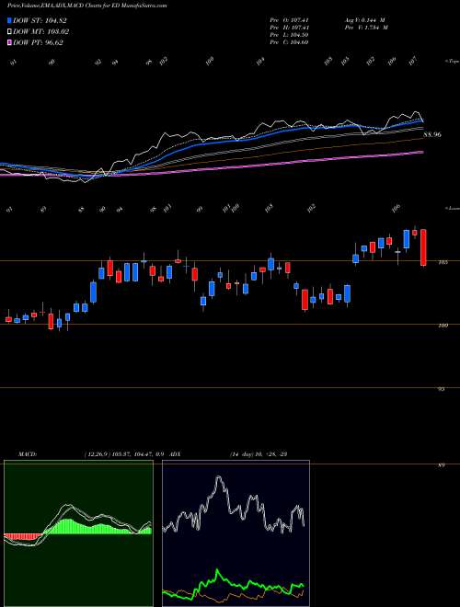
Task: Select the Pre L: 104.50 value
Action: pos(289,35)
